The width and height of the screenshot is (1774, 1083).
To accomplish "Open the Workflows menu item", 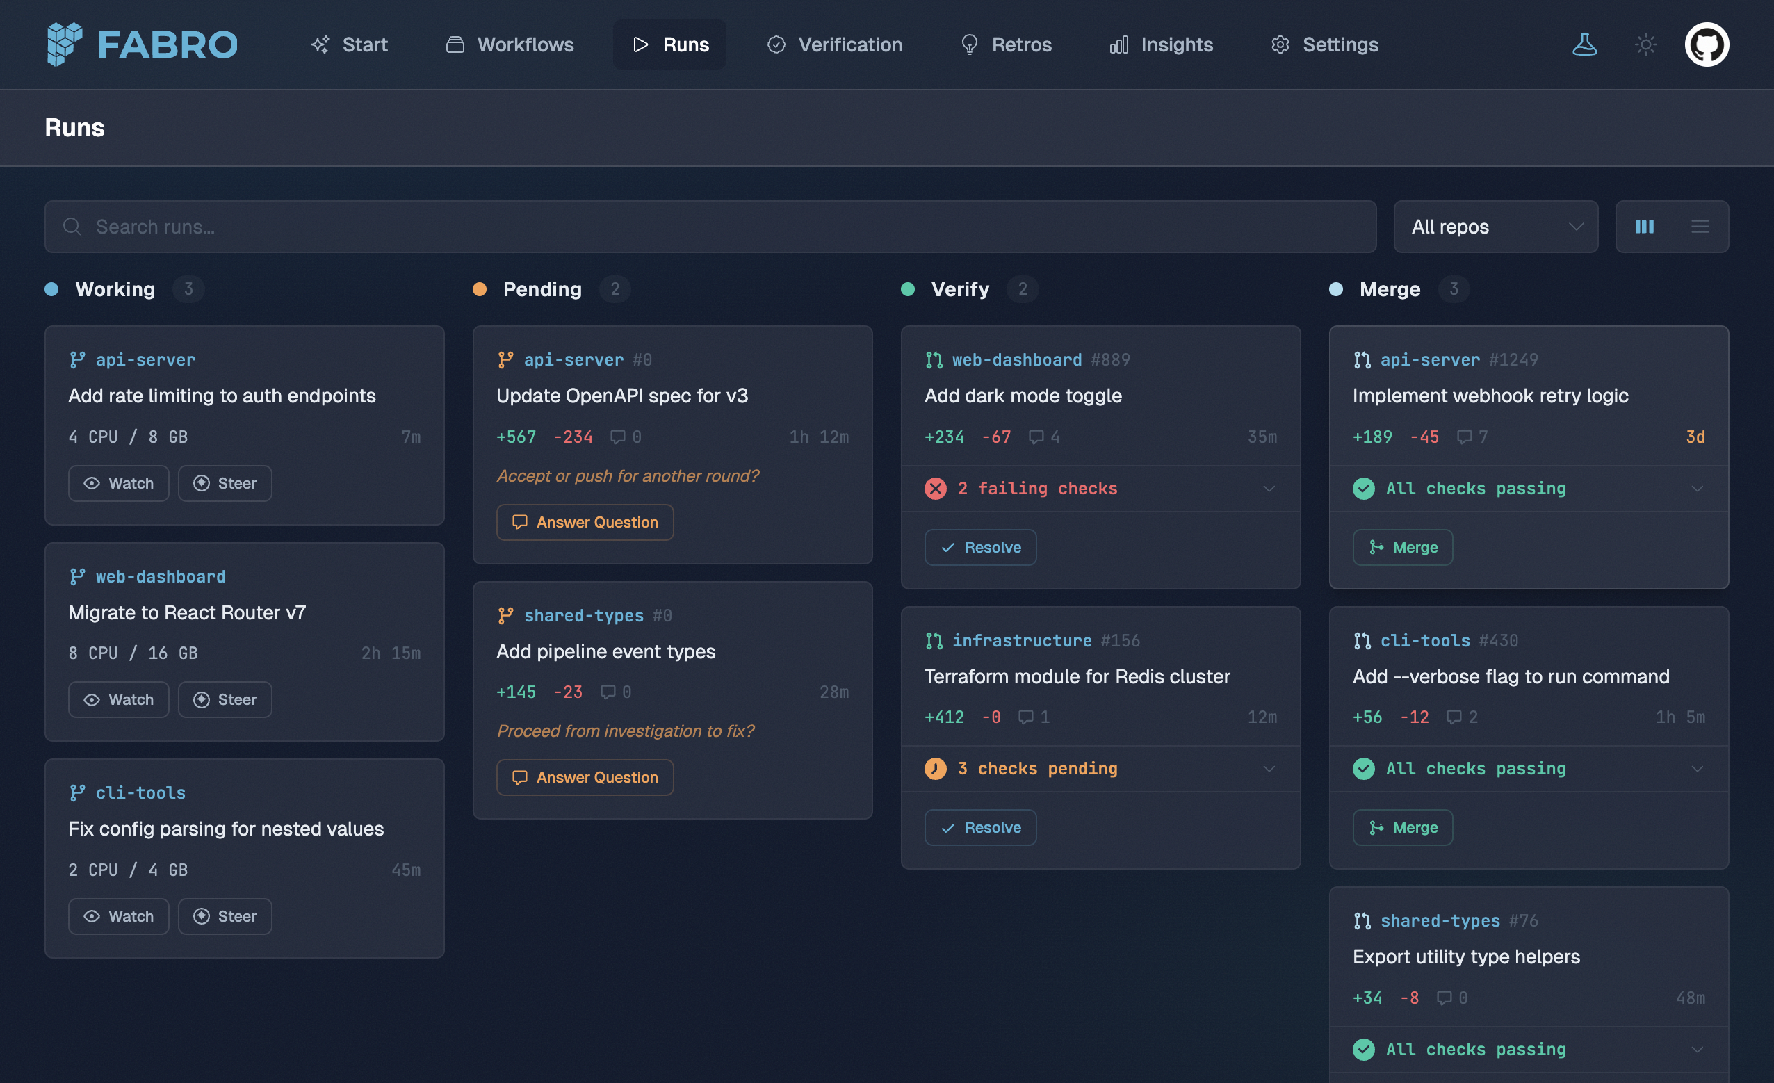I will coord(510,44).
